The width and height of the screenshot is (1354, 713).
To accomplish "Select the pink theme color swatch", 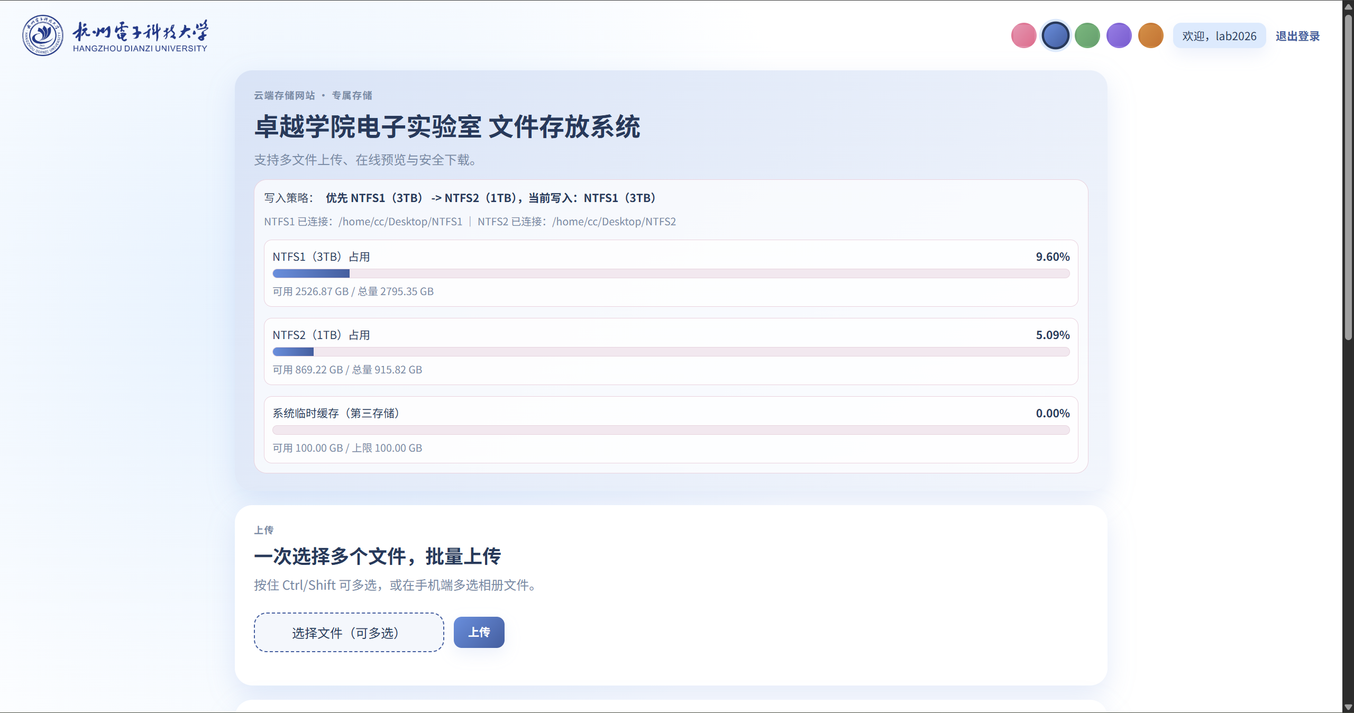I will [x=1023, y=36].
